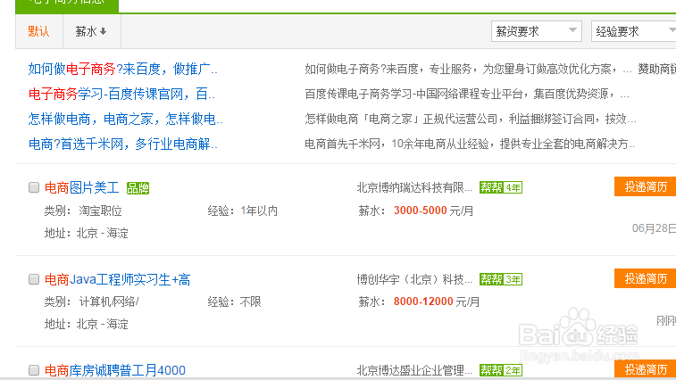Image resolution: width=676 pixels, height=380 pixels.
Task: Click 投递简历 for 电商图片美工
Action: pyautogui.click(x=646, y=186)
